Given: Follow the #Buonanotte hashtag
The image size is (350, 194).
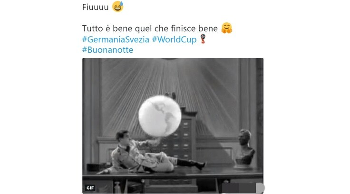Looking at the screenshot, I should [107, 50].
